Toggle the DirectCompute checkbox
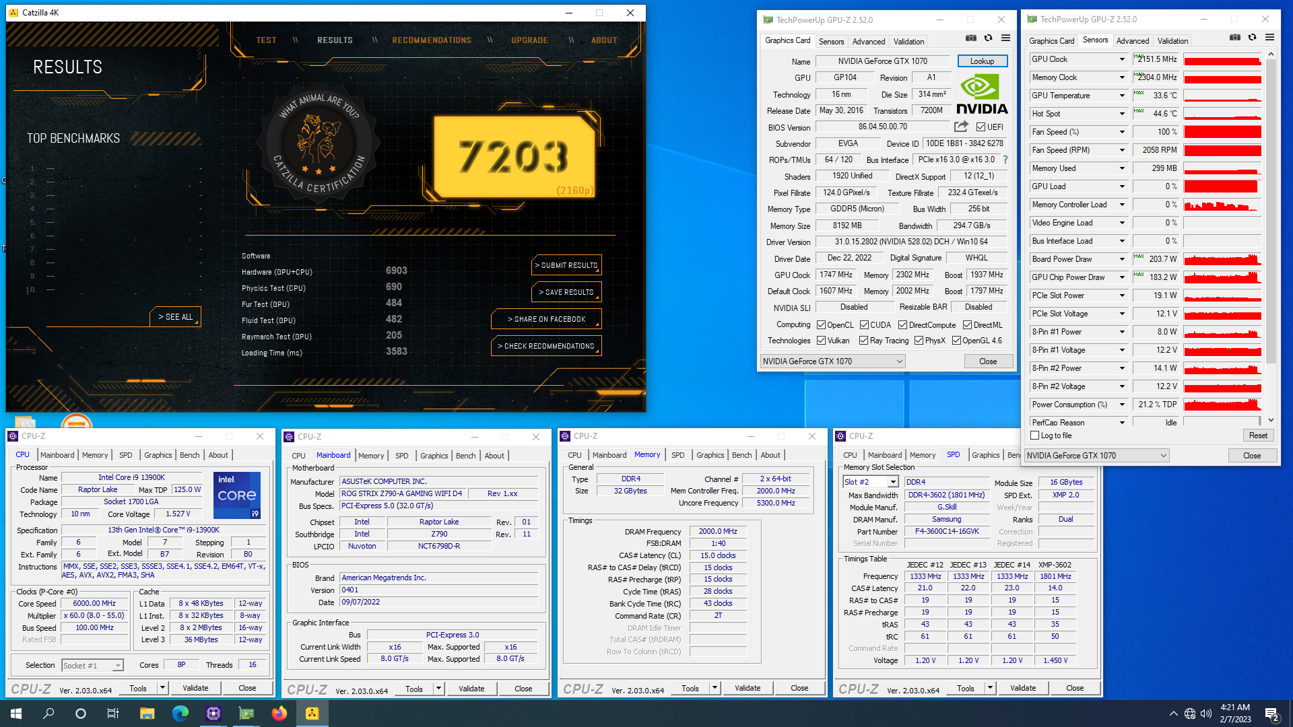The height and width of the screenshot is (727, 1293). (x=902, y=325)
